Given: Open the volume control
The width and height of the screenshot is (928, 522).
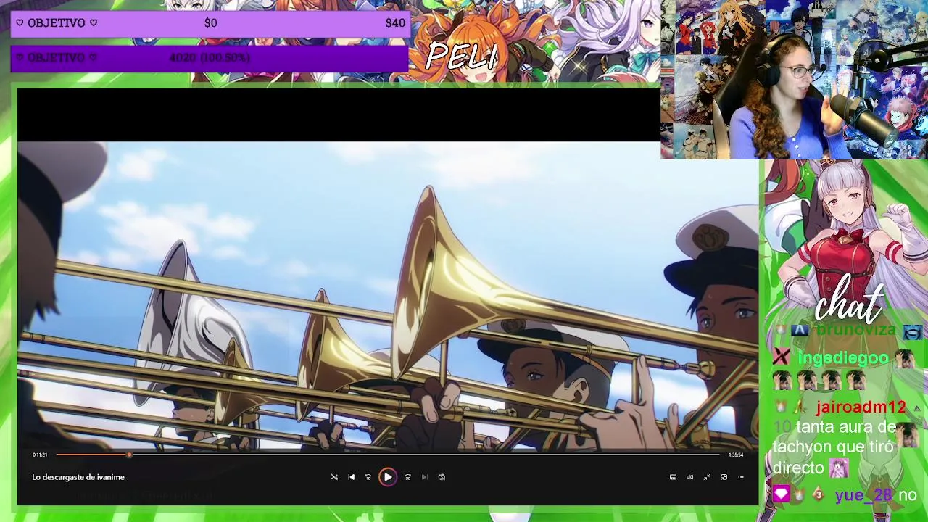Looking at the screenshot, I should [x=689, y=477].
